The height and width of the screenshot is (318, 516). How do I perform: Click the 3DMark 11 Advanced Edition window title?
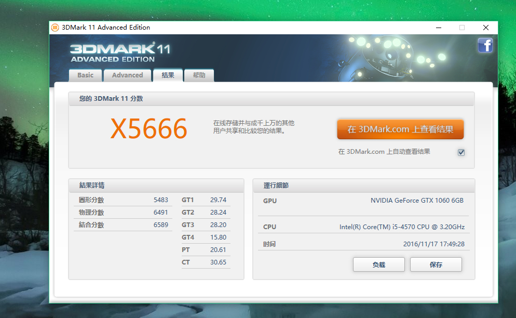106,28
